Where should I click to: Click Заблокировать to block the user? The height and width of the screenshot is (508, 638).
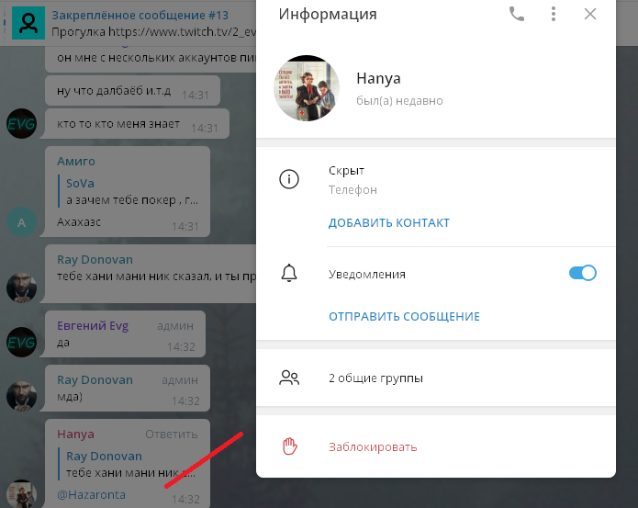click(x=373, y=447)
